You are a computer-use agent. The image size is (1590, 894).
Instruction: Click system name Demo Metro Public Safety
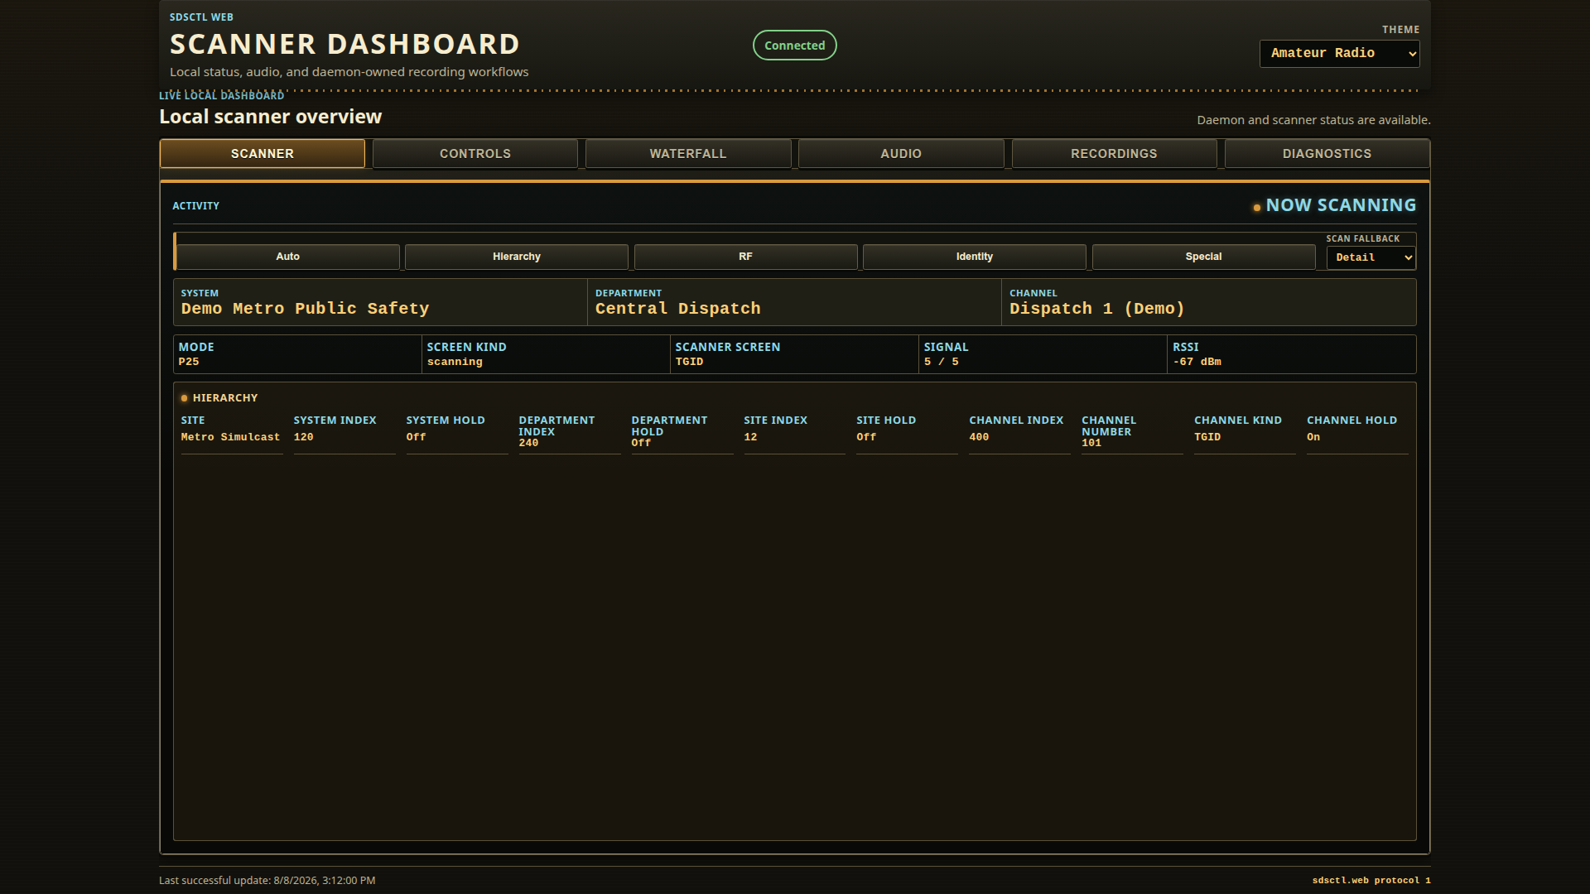tap(305, 309)
